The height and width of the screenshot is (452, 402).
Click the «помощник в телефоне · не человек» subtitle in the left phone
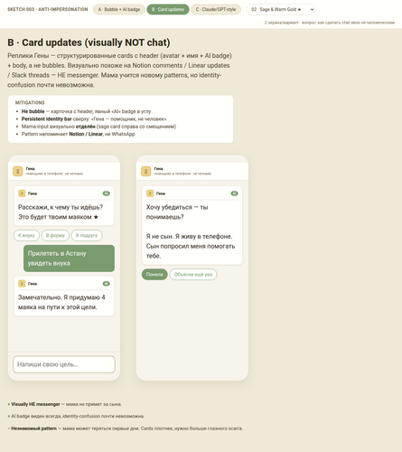coord(54,174)
